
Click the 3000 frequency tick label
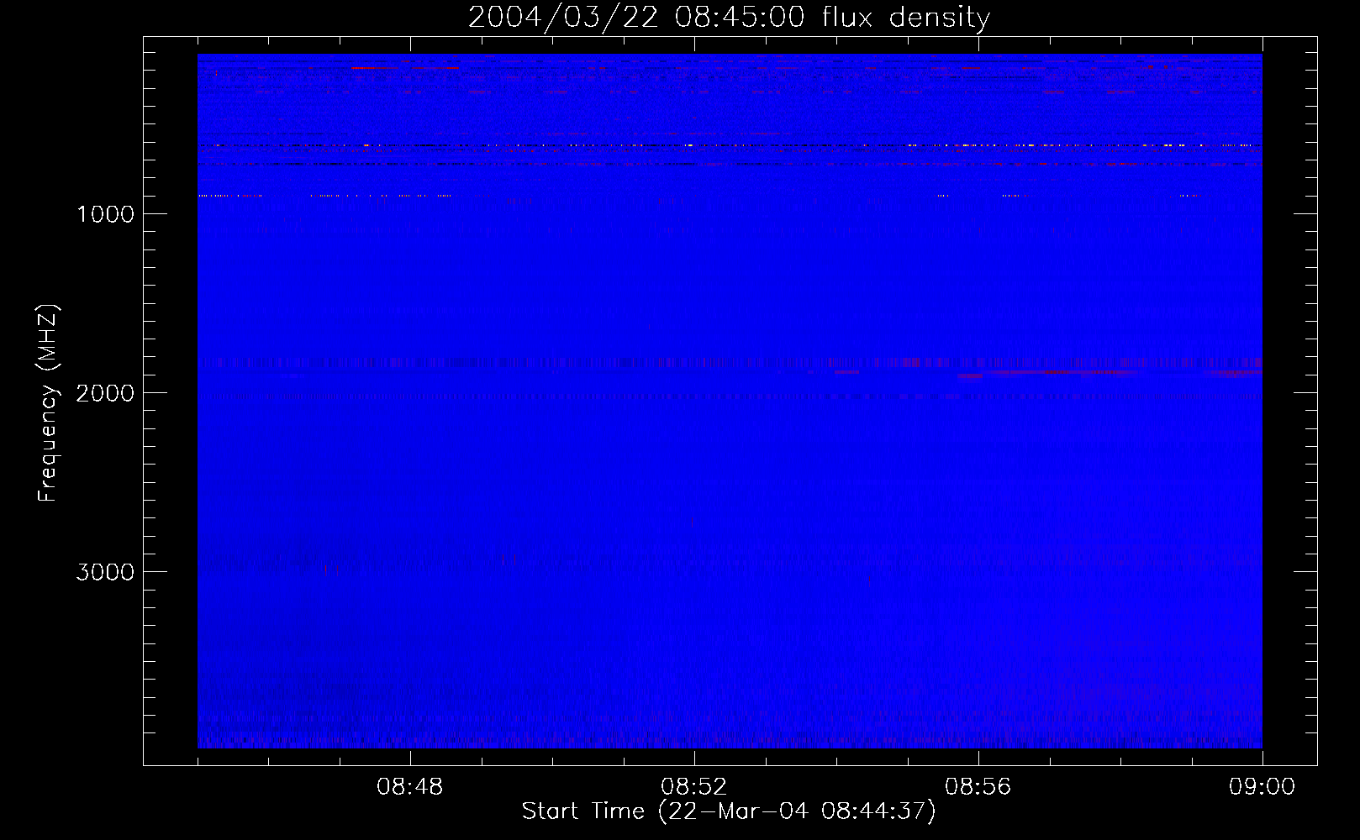click(105, 572)
